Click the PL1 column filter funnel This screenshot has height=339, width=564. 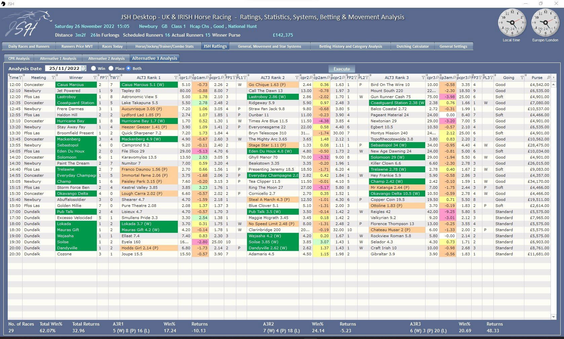pos(245,78)
